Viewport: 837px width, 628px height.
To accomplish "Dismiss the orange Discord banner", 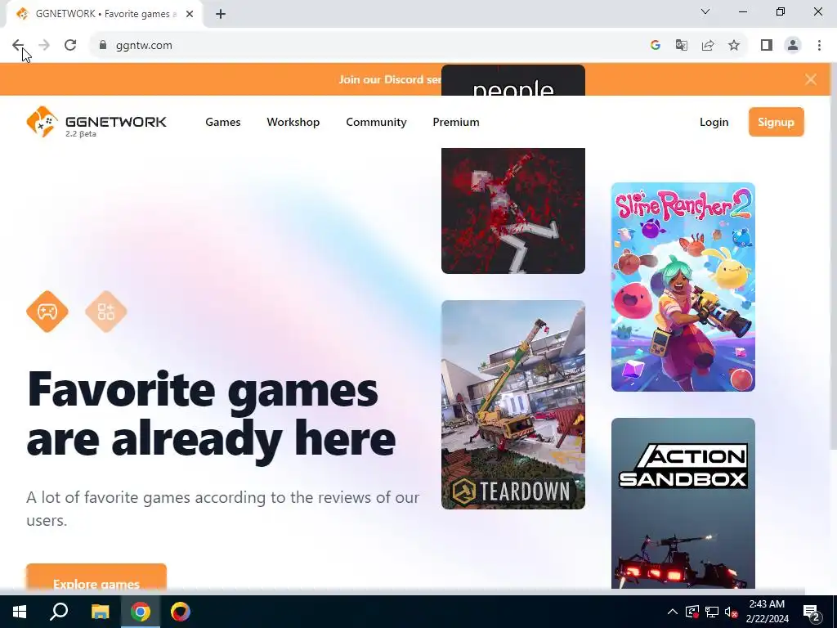I will 810,79.
